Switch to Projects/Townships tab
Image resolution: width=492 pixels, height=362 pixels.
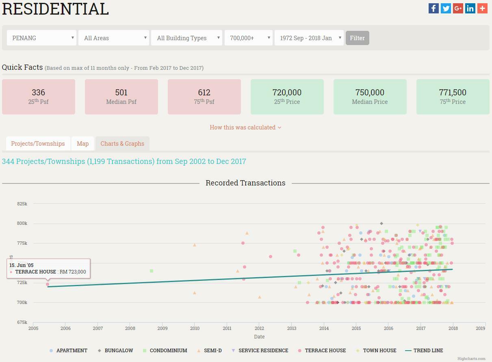(x=38, y=144)
